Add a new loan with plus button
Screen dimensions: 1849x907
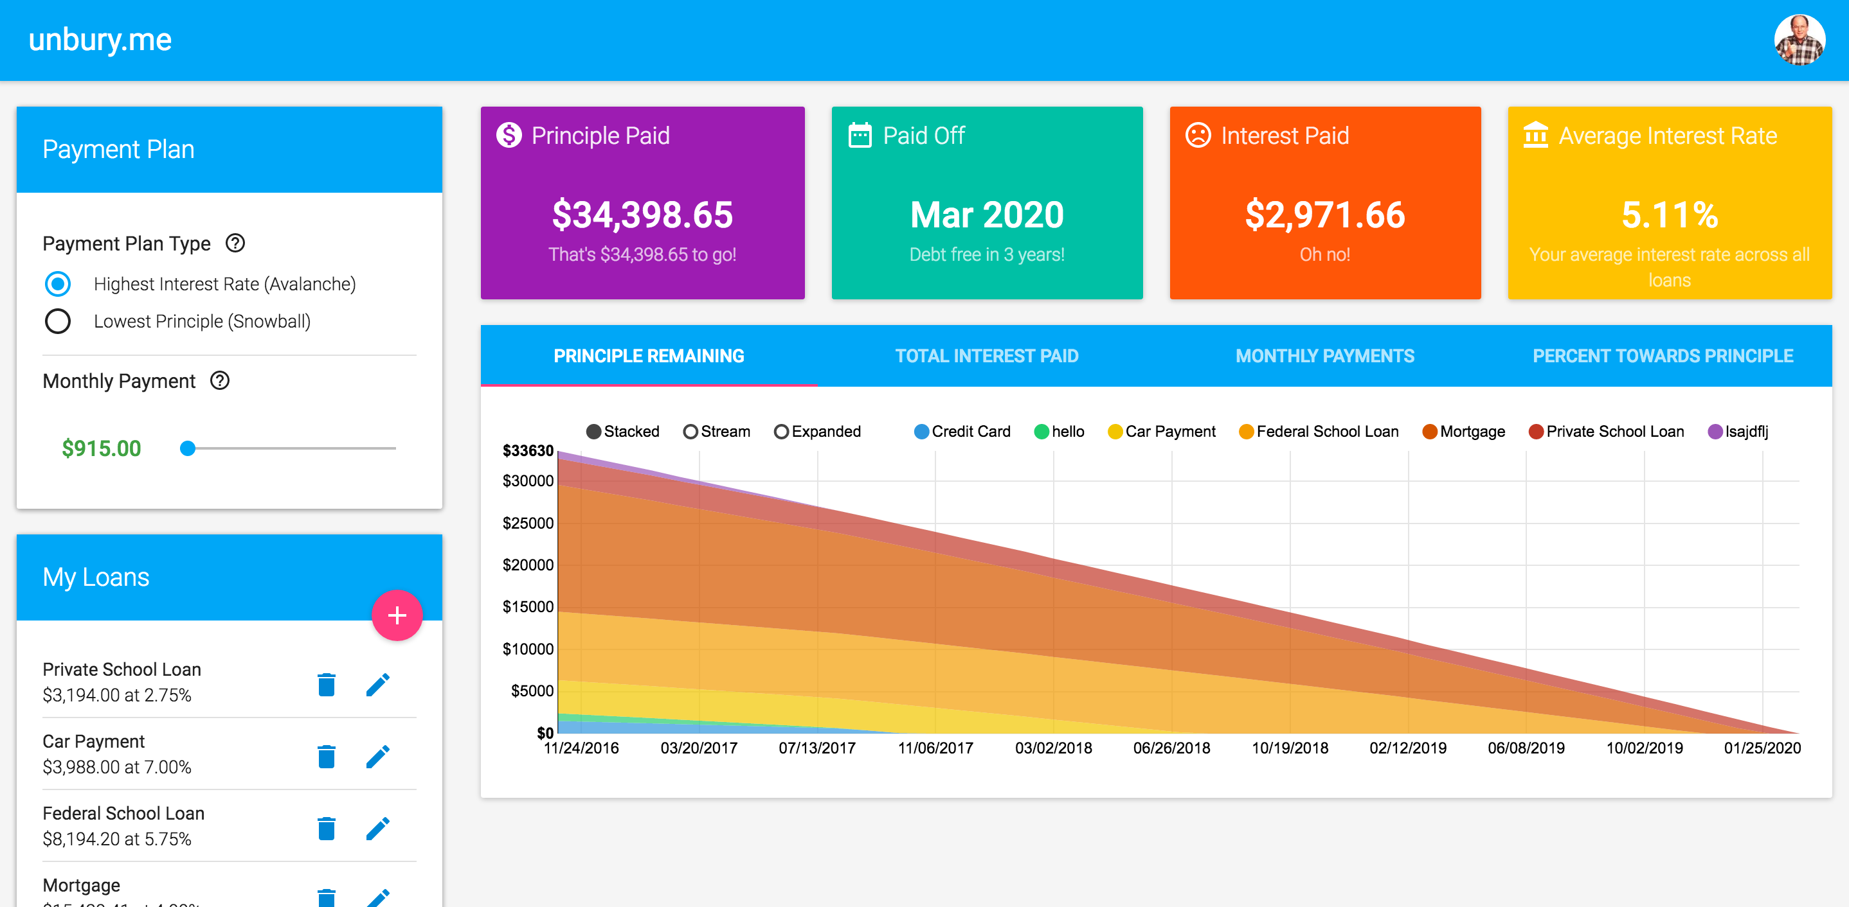pos(397,615)
